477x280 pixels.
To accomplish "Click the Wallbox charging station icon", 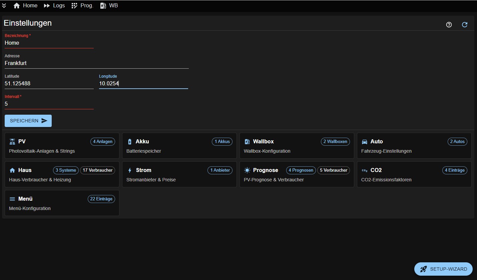I will pyautogui.click(x=247, y=142).
